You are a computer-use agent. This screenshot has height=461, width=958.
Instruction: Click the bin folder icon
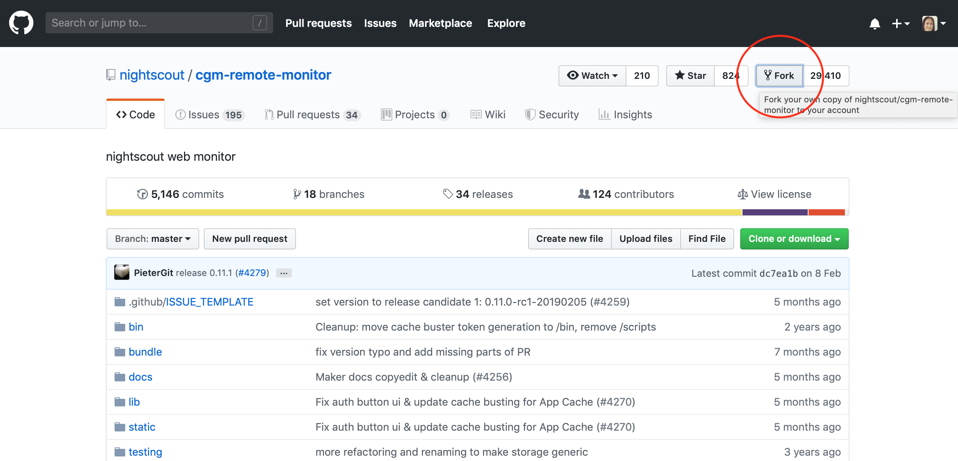pyautogui.click(x=120, y=327)
